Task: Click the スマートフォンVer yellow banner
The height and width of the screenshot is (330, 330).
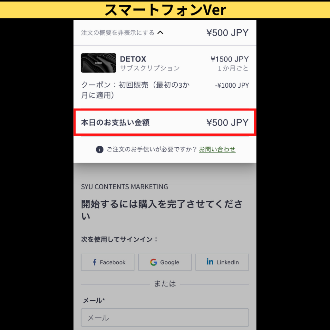Action: coord(165,10)
